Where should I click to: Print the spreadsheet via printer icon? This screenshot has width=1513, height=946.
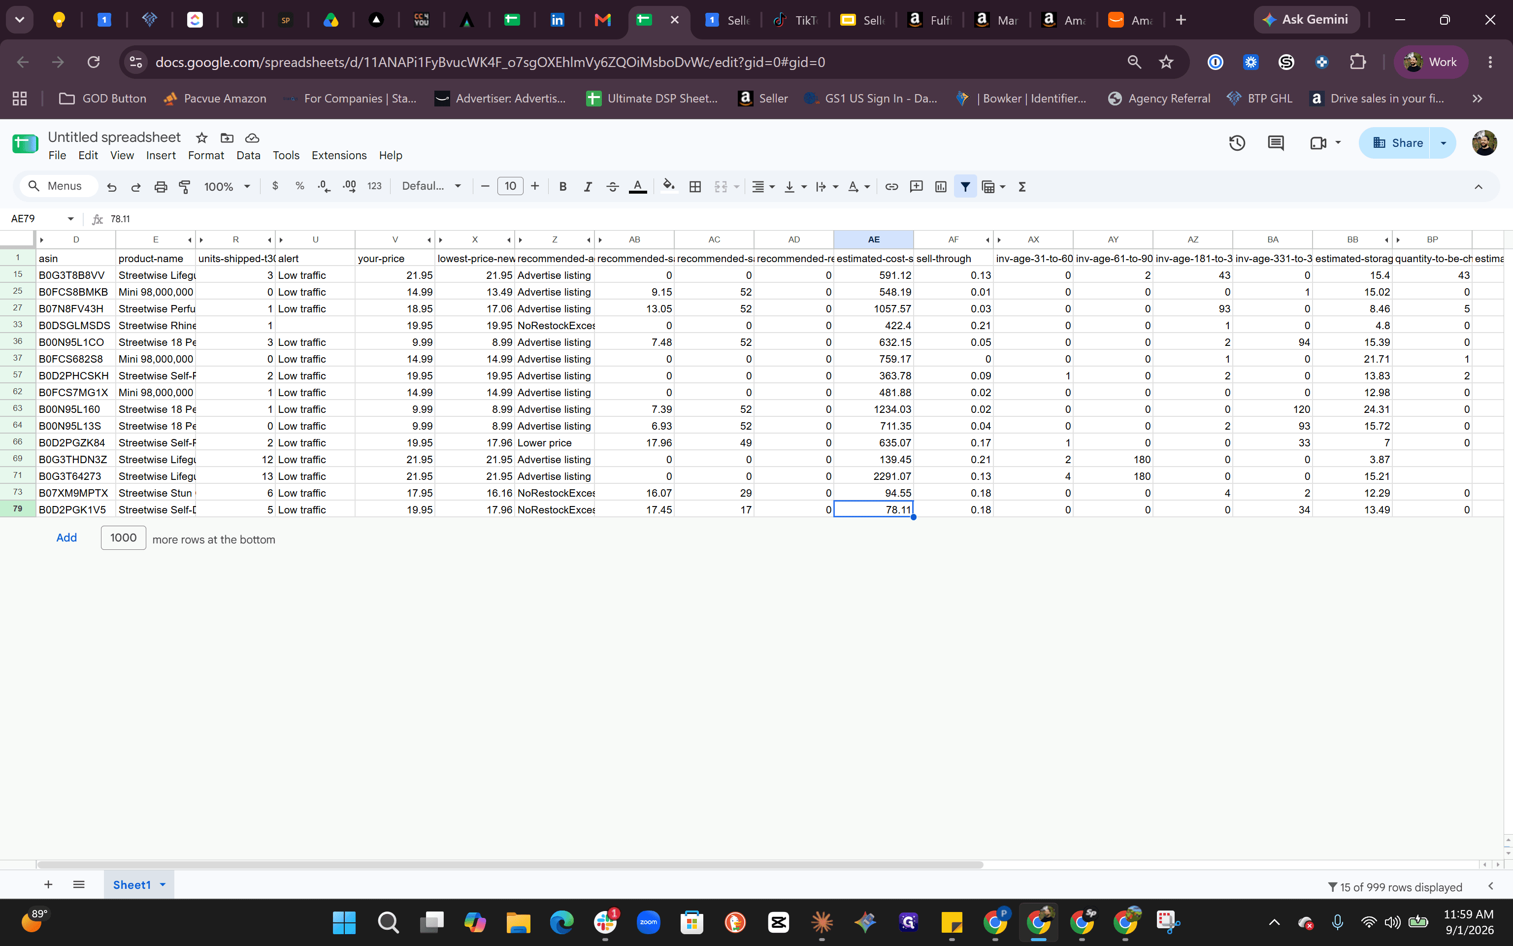(161, 186)
